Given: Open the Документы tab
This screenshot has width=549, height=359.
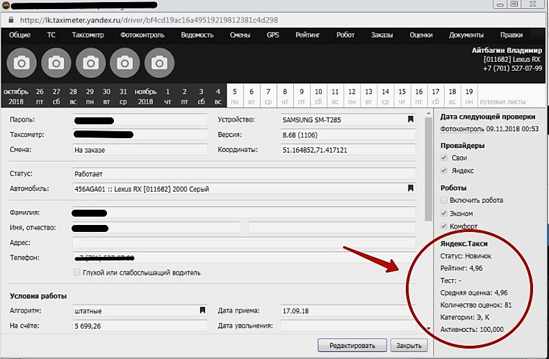Looking at the screenshot, I should (x=466, y=35).
